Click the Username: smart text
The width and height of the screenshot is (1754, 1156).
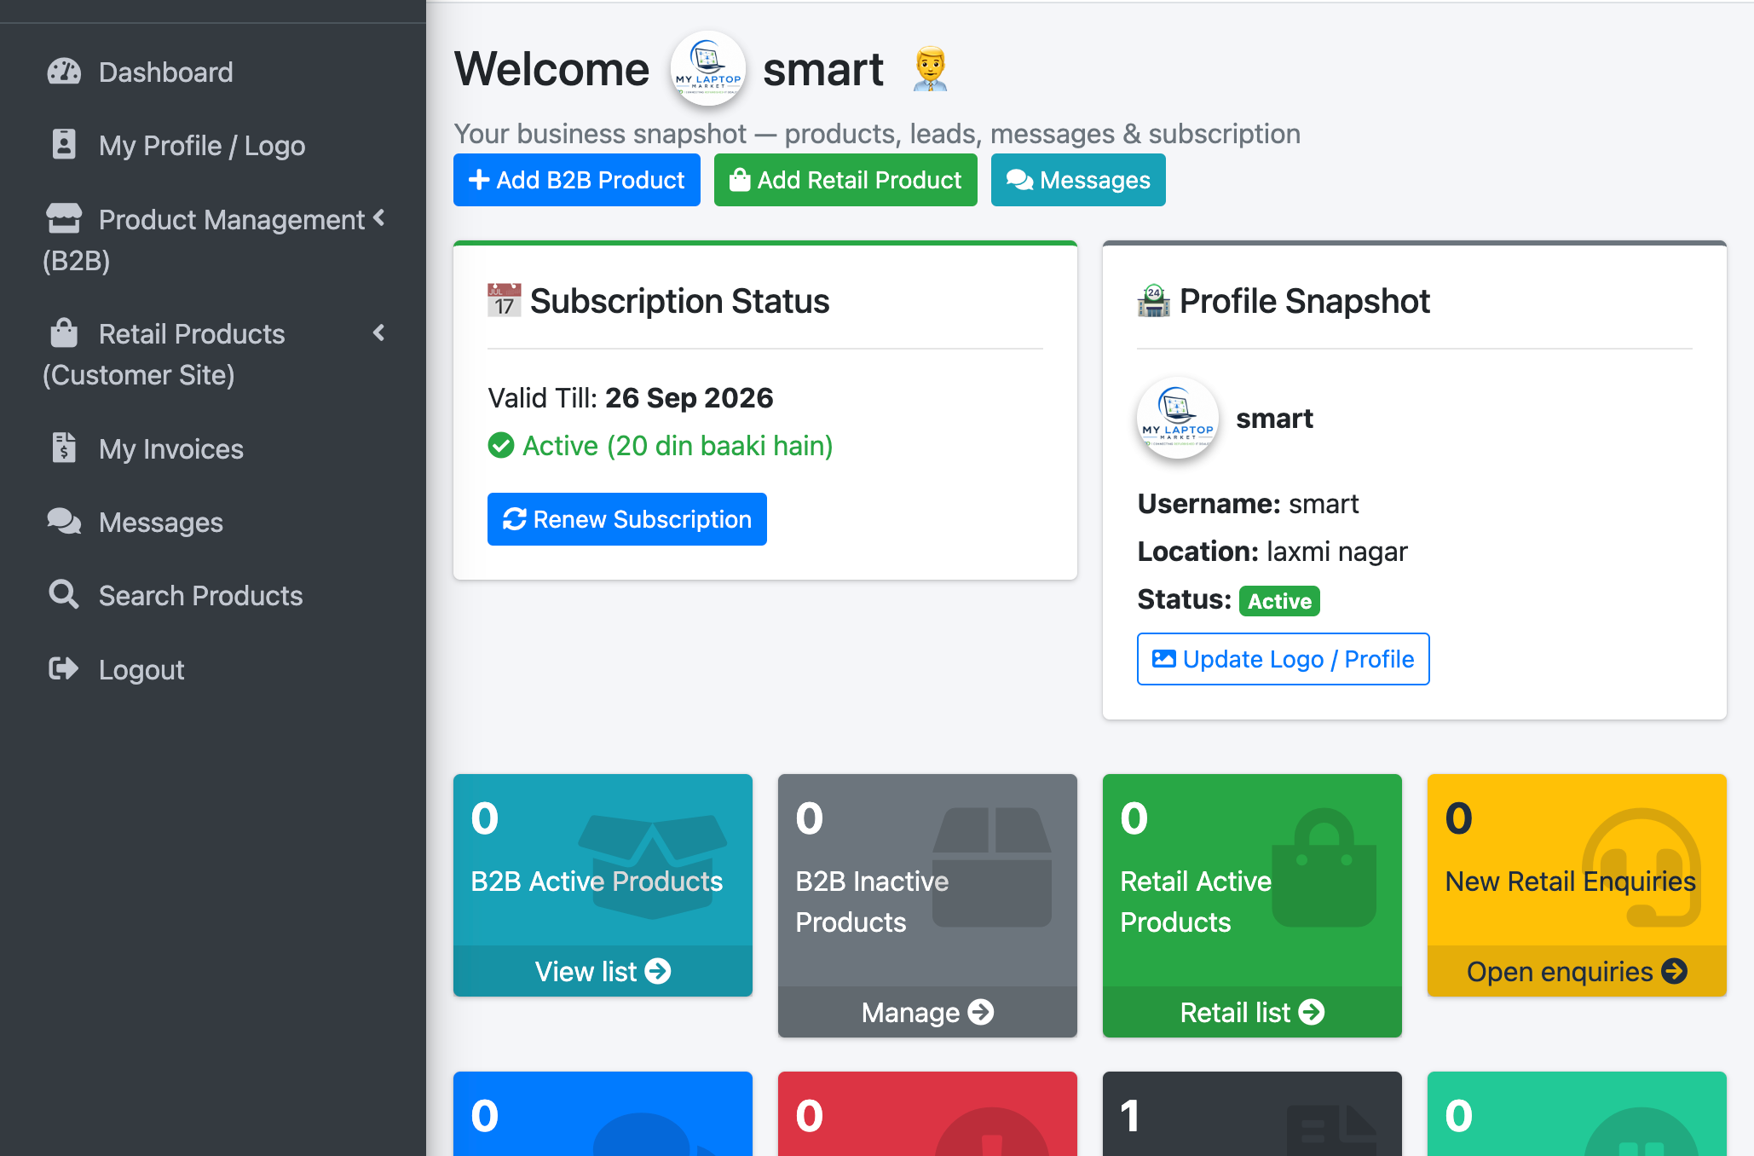pos(1248,504)
